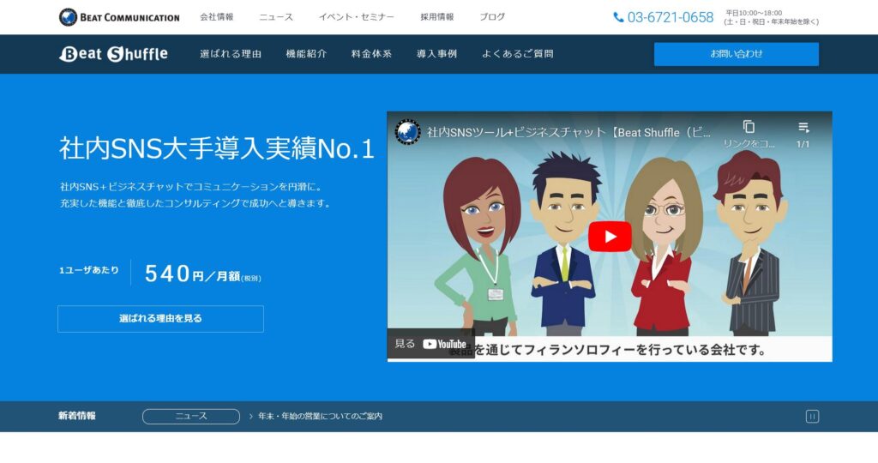
Task: Open the 年末・年始の営業についてのご案内 news link
Action: (x=320, y=416)
